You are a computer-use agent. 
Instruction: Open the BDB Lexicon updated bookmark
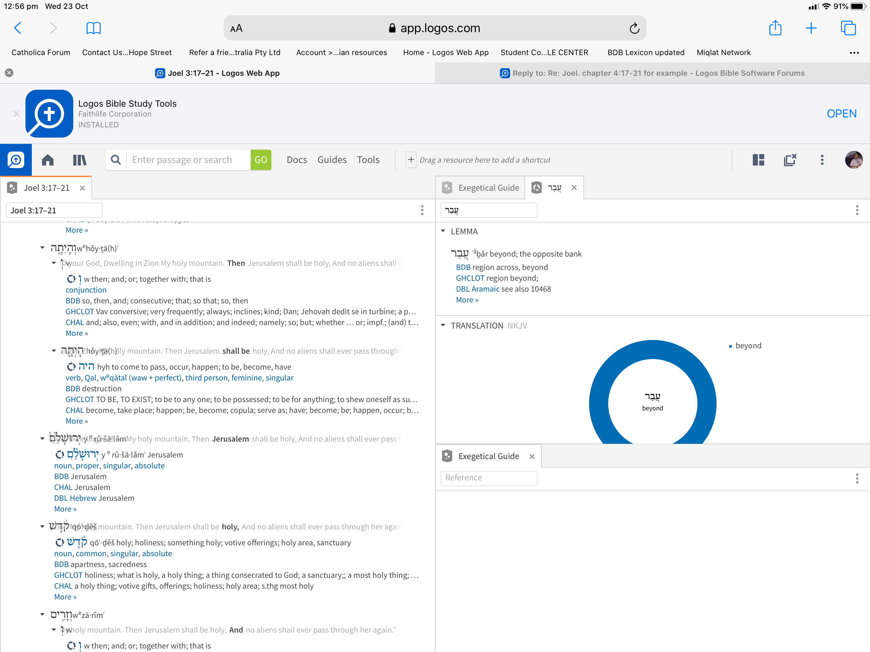646,53
